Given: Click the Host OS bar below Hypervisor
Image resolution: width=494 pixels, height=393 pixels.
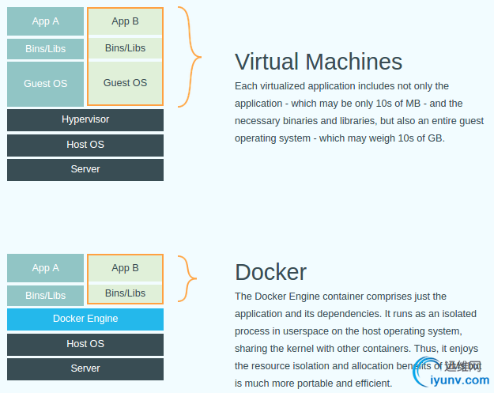Looking at the screenshot, I should click(85, 145).
